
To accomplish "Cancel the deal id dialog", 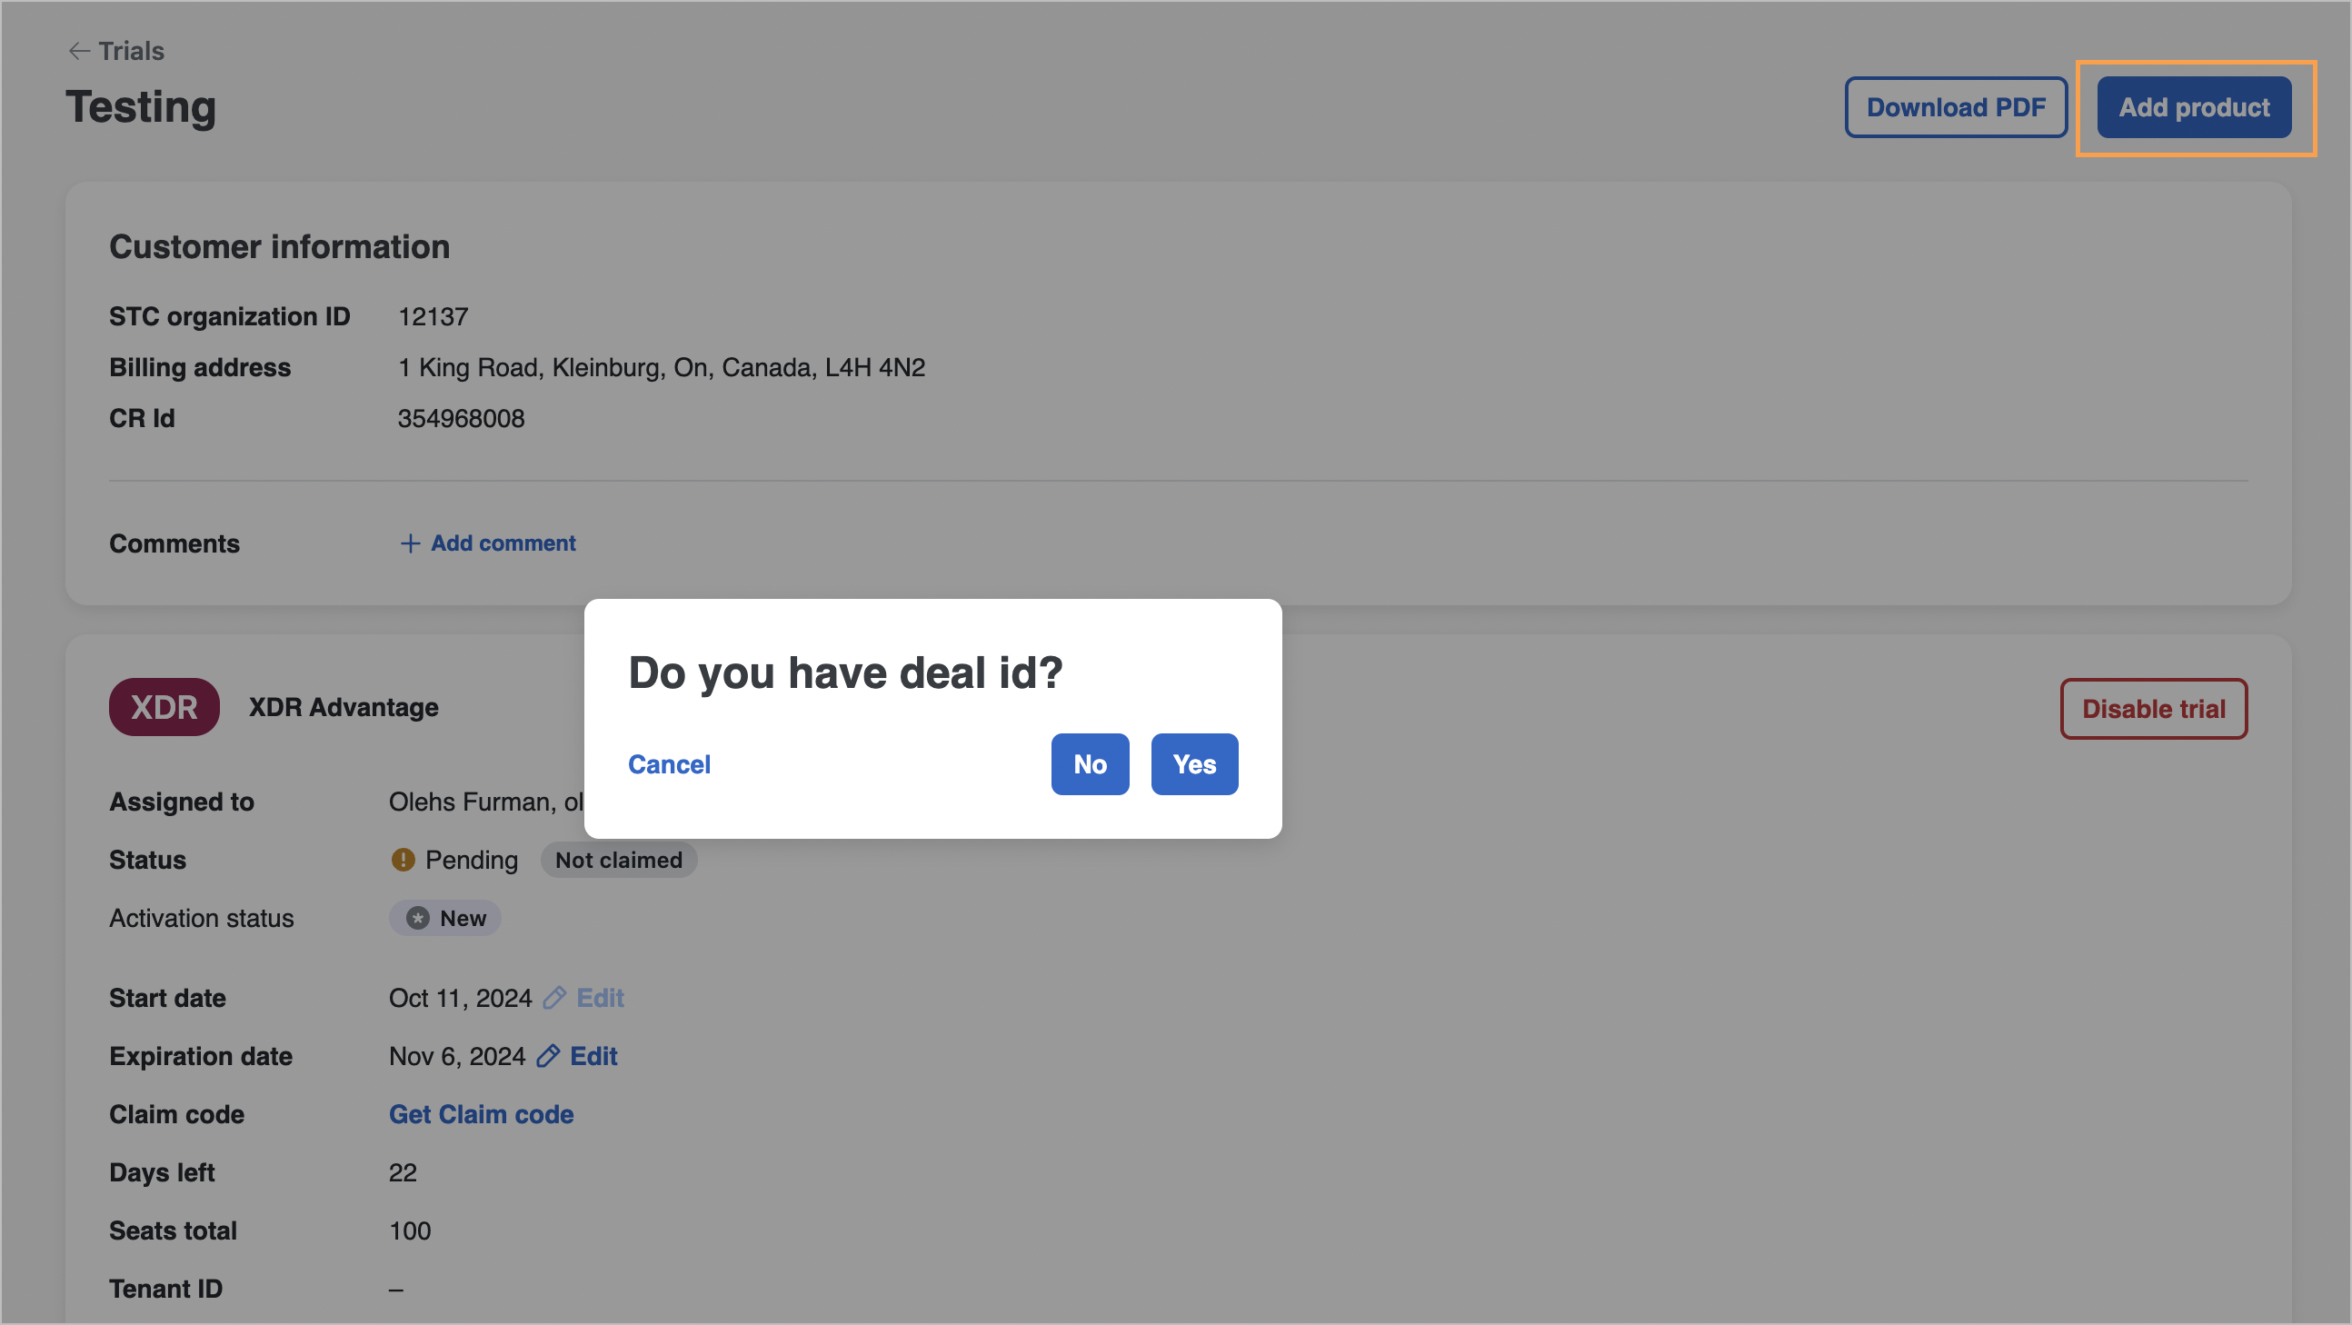I will (x=669, y=764).
